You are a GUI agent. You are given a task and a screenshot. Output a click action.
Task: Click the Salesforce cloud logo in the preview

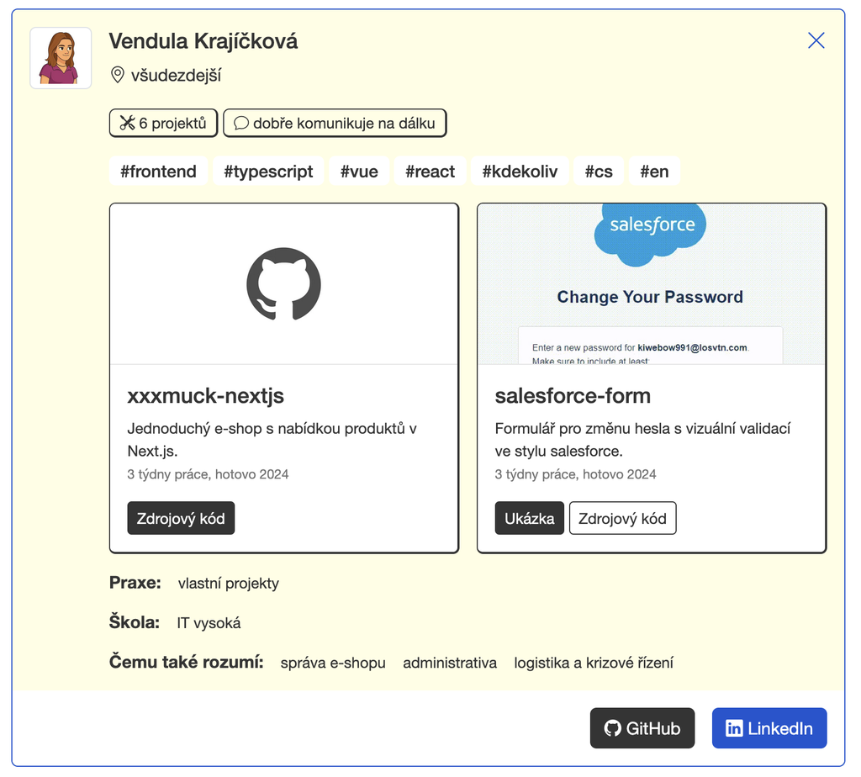pos(652,227)
